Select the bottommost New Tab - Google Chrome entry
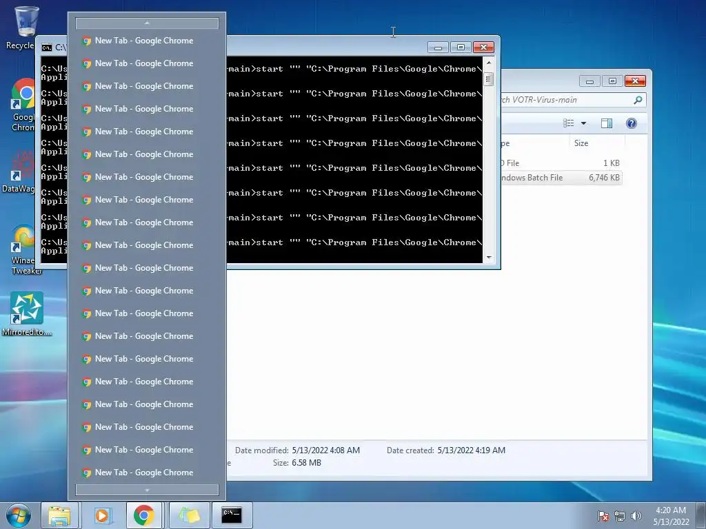Image resolution: width=706 pixels, height=529 pixels. point(147,473)
